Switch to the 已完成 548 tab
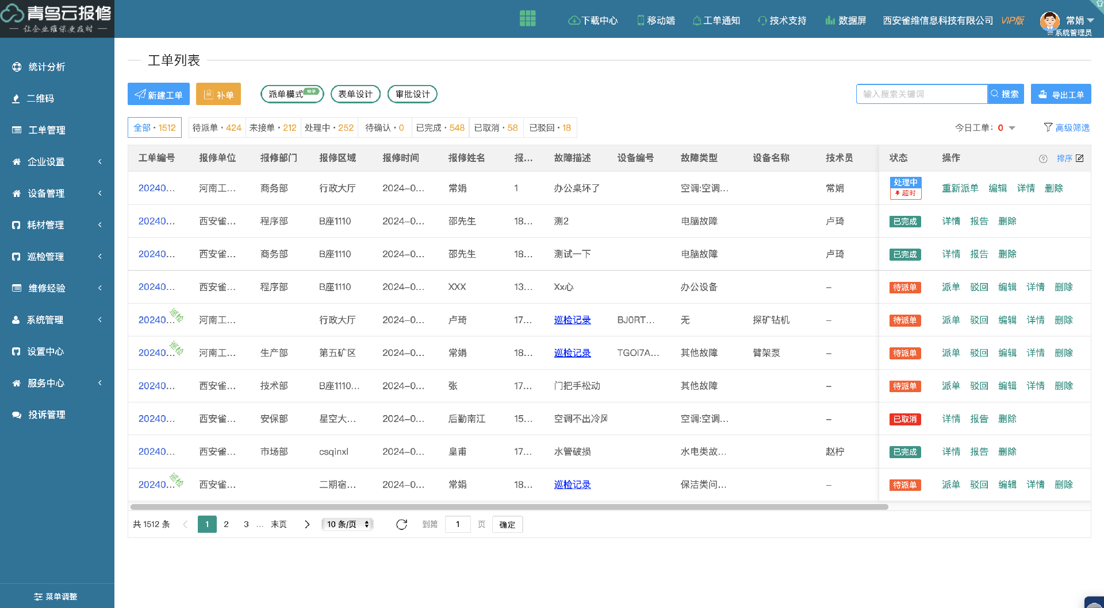Screen dimensions: 1104x608 [x=440, y=127]
